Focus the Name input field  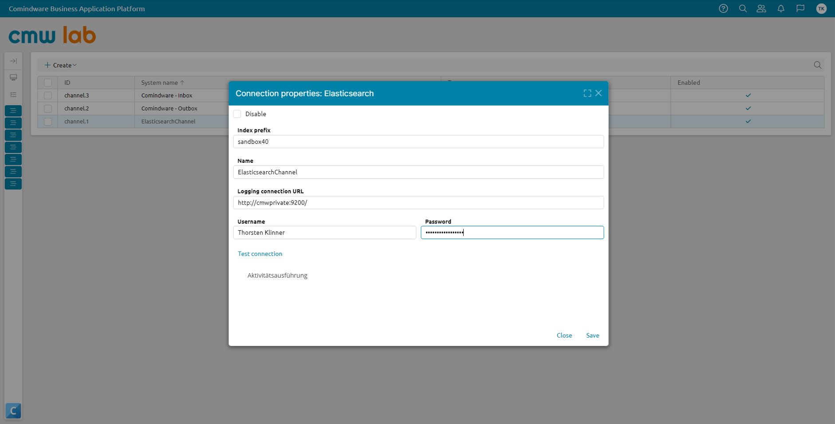418,172
